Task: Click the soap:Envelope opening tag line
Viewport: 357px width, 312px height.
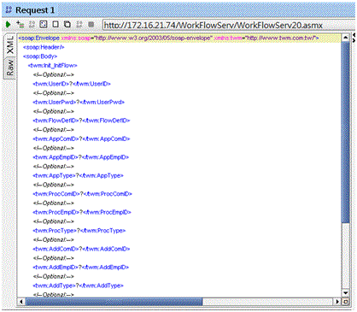Action: coord(168,38)
